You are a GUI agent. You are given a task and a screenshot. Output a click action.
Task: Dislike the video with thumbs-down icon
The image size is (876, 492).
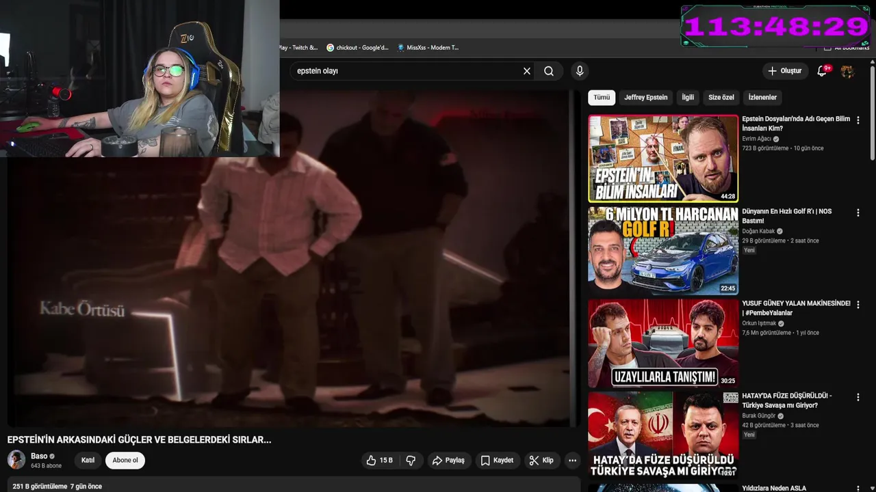[411, 461]
